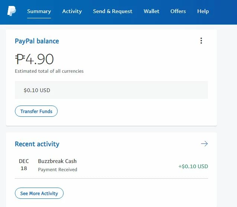Click the Estimated total of all currencies text
The height and width of the screenshot is (207, 237).
49,71
